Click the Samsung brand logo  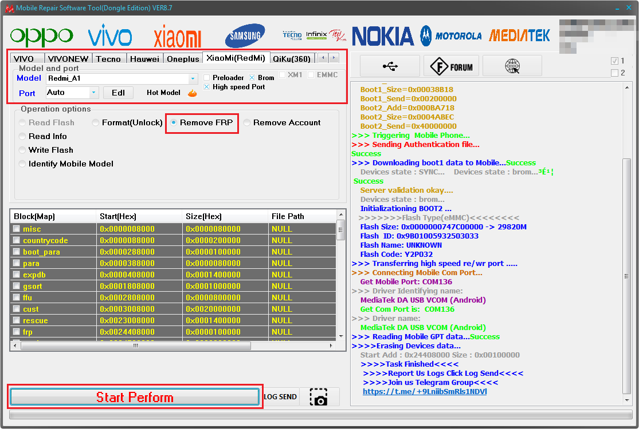pos(245,36)
